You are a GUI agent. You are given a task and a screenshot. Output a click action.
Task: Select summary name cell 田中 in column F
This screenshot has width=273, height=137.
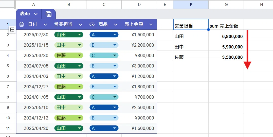coord(191,45)
